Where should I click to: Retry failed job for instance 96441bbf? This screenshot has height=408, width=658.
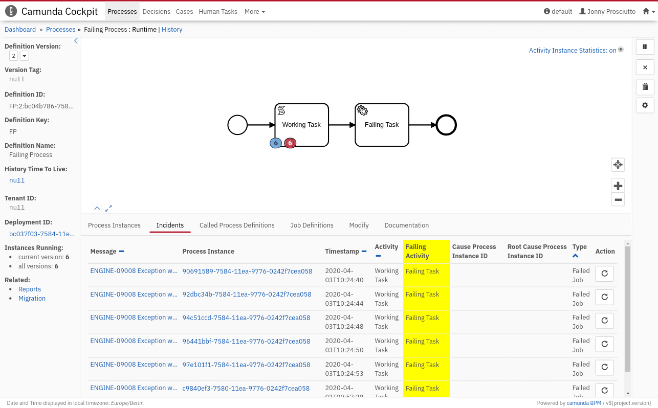click(x=604, y=344)
